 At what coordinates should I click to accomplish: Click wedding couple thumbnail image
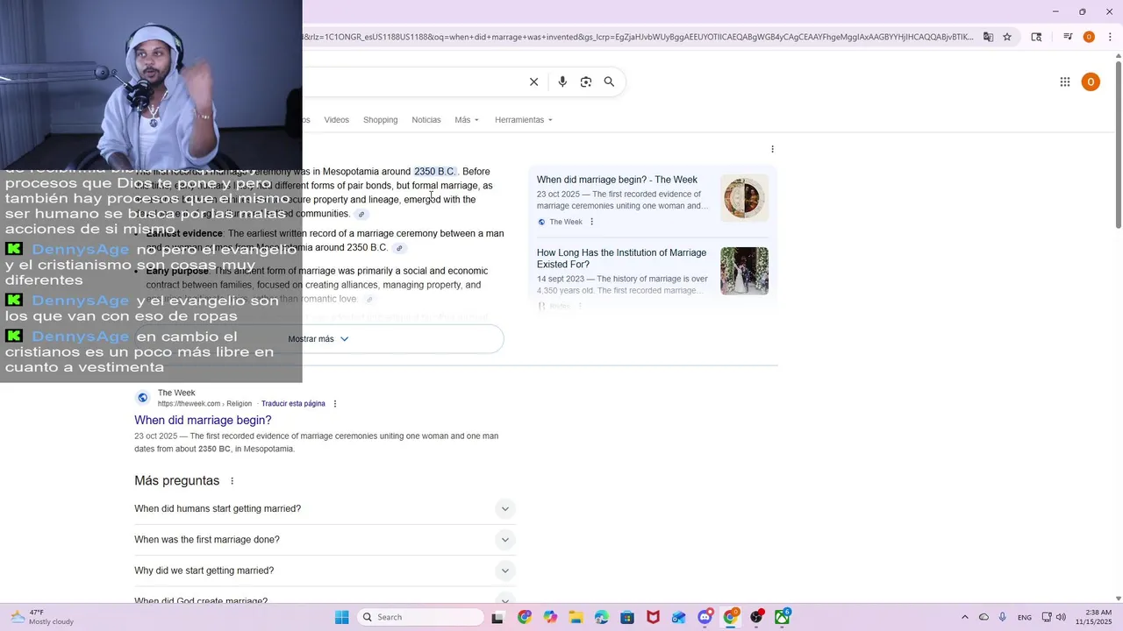click(x=744, y=271)
